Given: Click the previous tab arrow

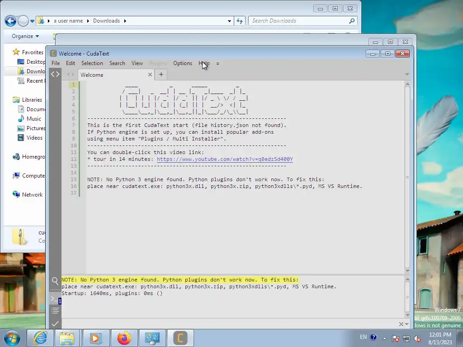Looking at the screenshot, I should [68, 75].
